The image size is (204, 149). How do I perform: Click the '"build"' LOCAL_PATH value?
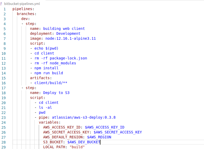point(77,147)
